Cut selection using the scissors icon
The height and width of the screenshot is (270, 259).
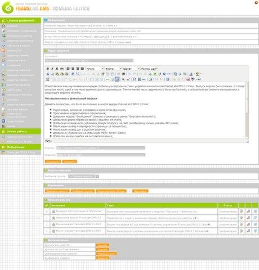48,74
